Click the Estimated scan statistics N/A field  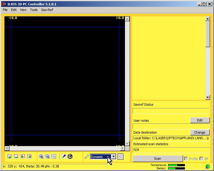pos(171,150)
